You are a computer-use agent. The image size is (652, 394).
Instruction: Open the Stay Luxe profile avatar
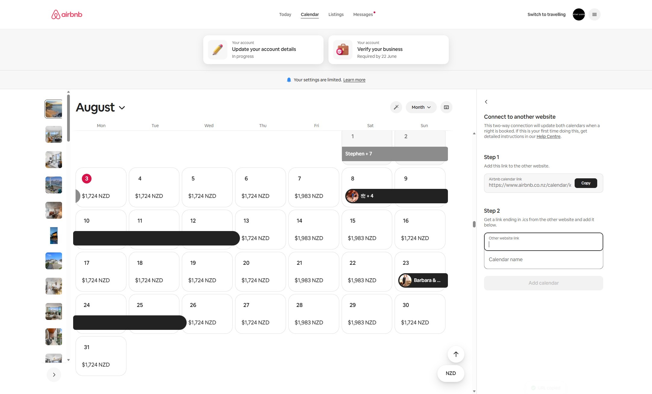[x=579, y=14]
